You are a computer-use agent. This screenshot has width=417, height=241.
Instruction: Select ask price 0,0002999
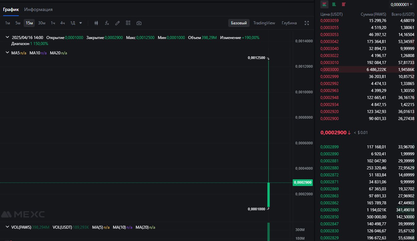point(329,76)
